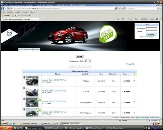Click the Best of Mazda 2011 badge
This screenshot has width=163, height=130.
(x=108, y=34)
